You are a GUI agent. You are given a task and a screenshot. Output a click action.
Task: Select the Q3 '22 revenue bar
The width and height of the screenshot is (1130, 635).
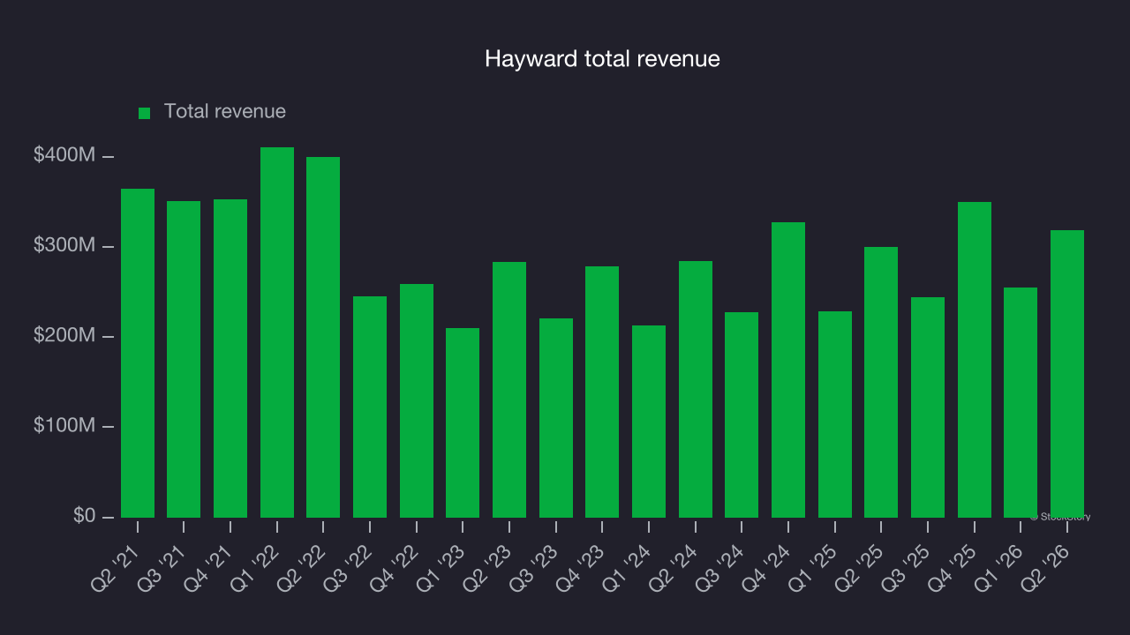370,407
